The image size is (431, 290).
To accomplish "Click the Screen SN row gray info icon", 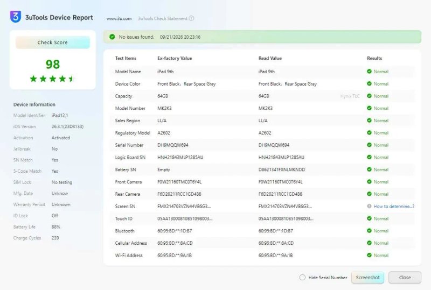I will pos(369,206).
